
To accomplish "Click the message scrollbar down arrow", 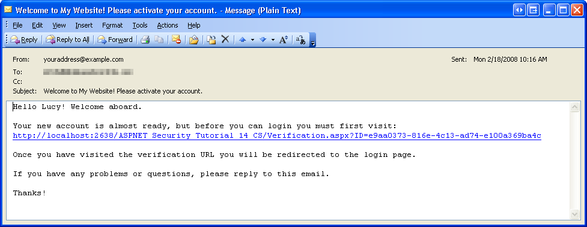I will point(574,214).
